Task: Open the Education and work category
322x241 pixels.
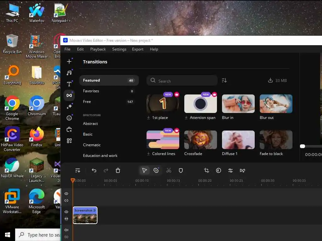Action: [100, 156]
